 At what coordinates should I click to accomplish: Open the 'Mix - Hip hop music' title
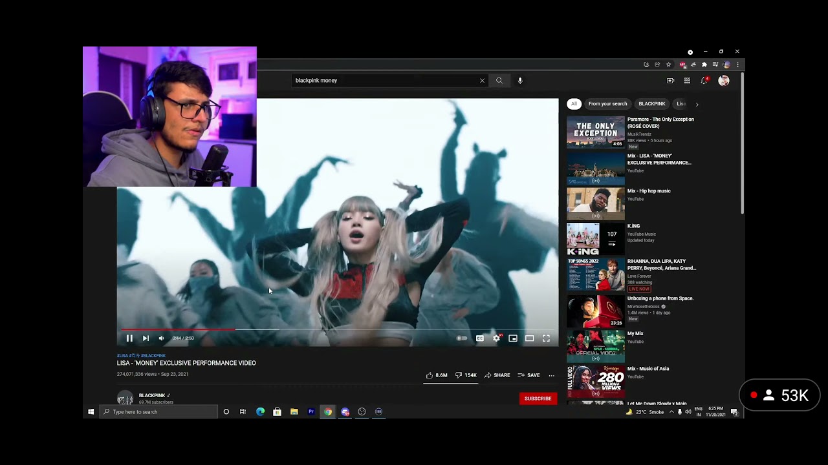(x=649, y=191)
